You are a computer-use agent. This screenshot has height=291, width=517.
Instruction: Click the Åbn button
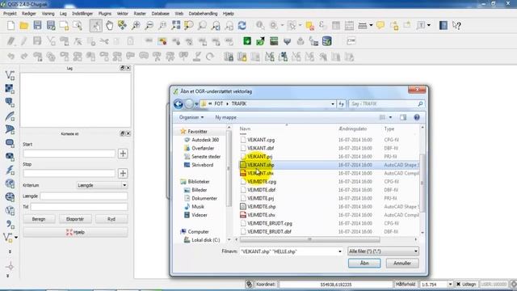point(364,264)
